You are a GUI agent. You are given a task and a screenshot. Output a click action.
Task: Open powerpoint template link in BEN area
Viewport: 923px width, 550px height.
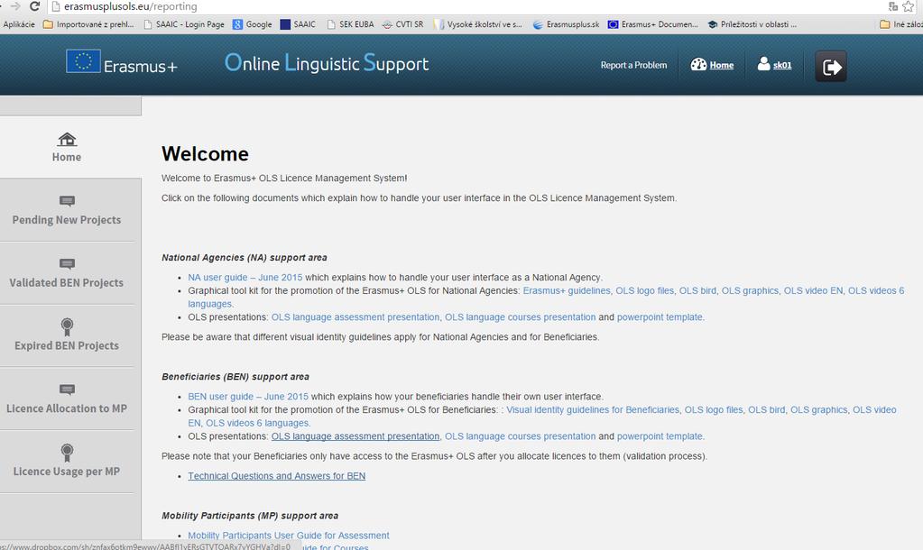(x=660, y=436)
